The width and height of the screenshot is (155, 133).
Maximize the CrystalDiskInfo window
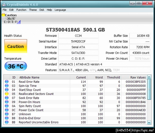[x=139, y=3]
